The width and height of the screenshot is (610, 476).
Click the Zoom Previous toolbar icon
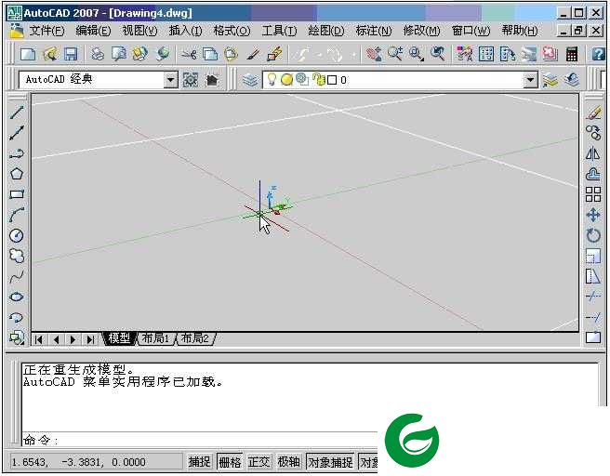438,55
